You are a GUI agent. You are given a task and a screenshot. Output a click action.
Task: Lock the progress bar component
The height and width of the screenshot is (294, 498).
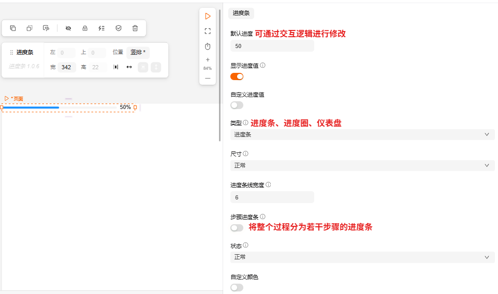(85, 28)
